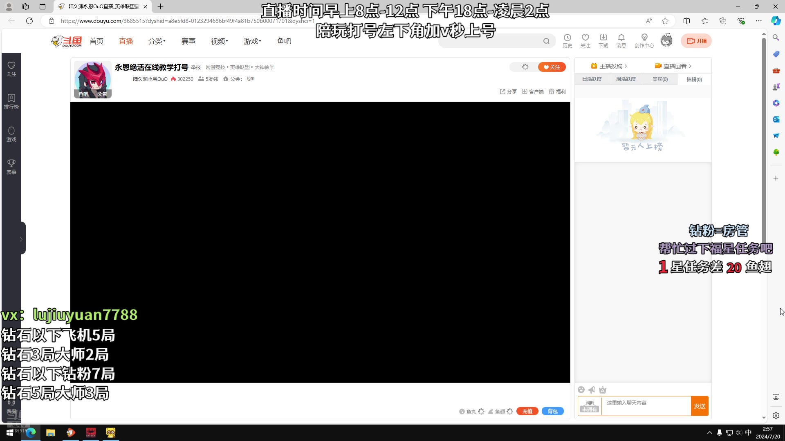Screen dimensions: 785x441
Task: Open a new browser tab
Action: pos(161,7)
